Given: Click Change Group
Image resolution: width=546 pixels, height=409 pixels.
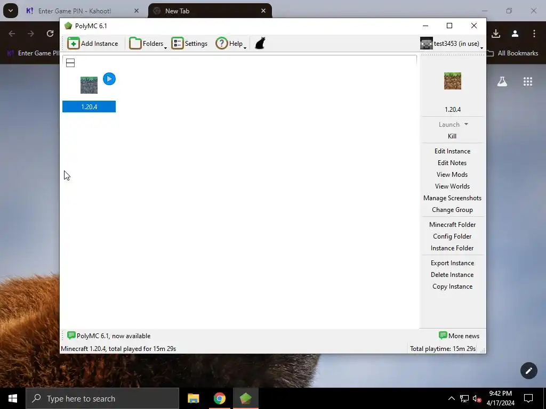Looking at the screenshot, I should point(452,210).
